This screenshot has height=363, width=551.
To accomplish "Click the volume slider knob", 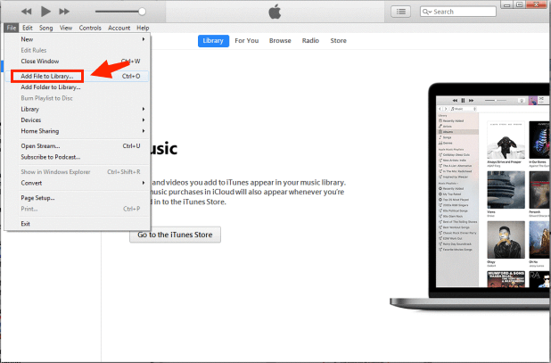I will (x=142, y=12).
